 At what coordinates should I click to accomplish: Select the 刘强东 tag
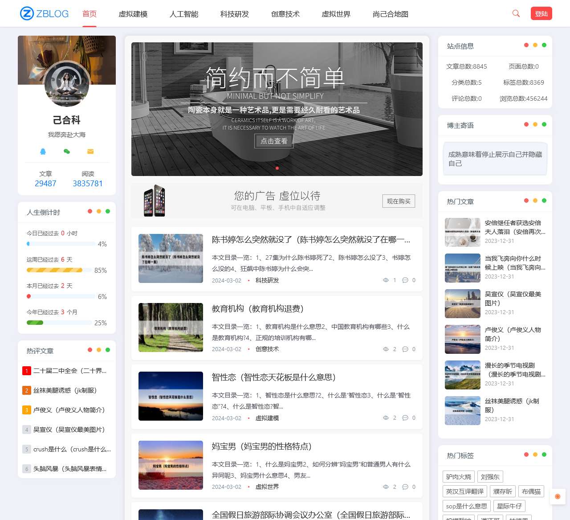point(490,477)
